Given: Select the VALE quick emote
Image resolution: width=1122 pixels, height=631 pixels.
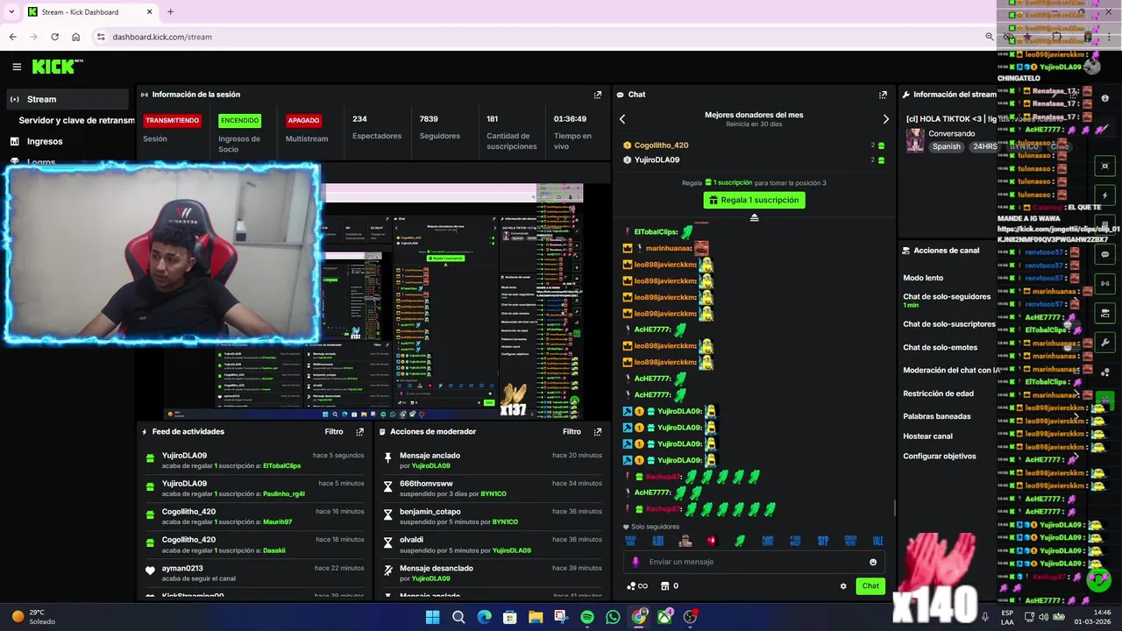Looking at the screenshot, I should click(x=877, y=541).
